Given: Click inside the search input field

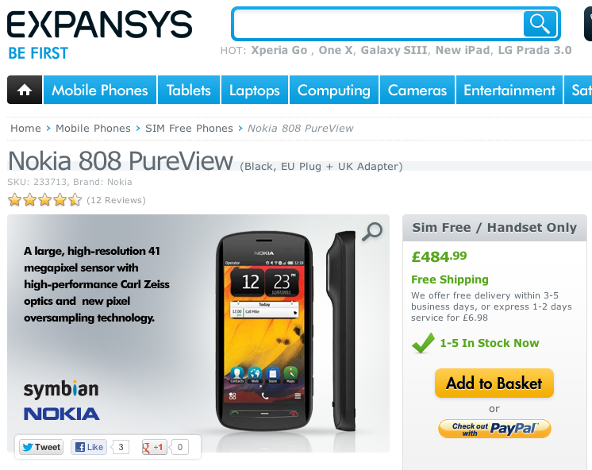Looking at the screenshot, I should [x=379, y=24].
